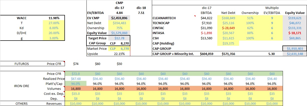Select the Cost ex. Dep. $35.0 cell

tap(76, 94)
